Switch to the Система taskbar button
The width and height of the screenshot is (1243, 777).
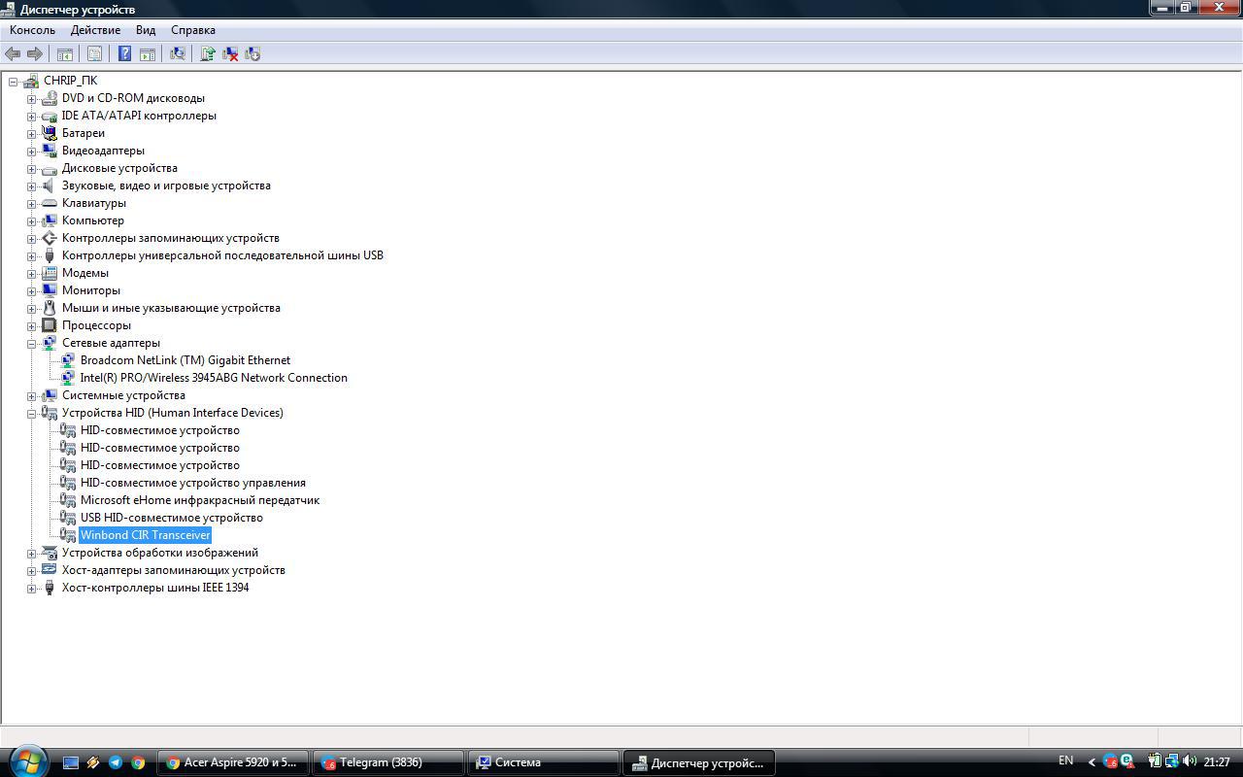pyautogui.click(x=544, y=762)
